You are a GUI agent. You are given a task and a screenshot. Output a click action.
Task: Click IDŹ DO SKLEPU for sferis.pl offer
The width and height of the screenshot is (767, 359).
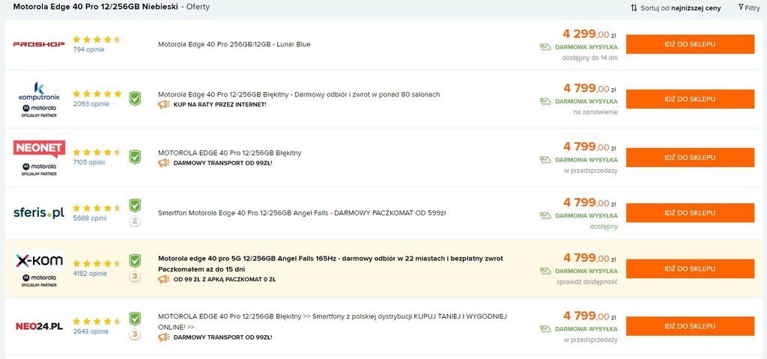coord(690,213)
